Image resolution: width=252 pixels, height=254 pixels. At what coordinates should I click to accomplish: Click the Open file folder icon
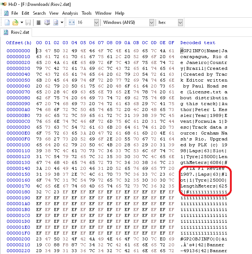point(15,22)
